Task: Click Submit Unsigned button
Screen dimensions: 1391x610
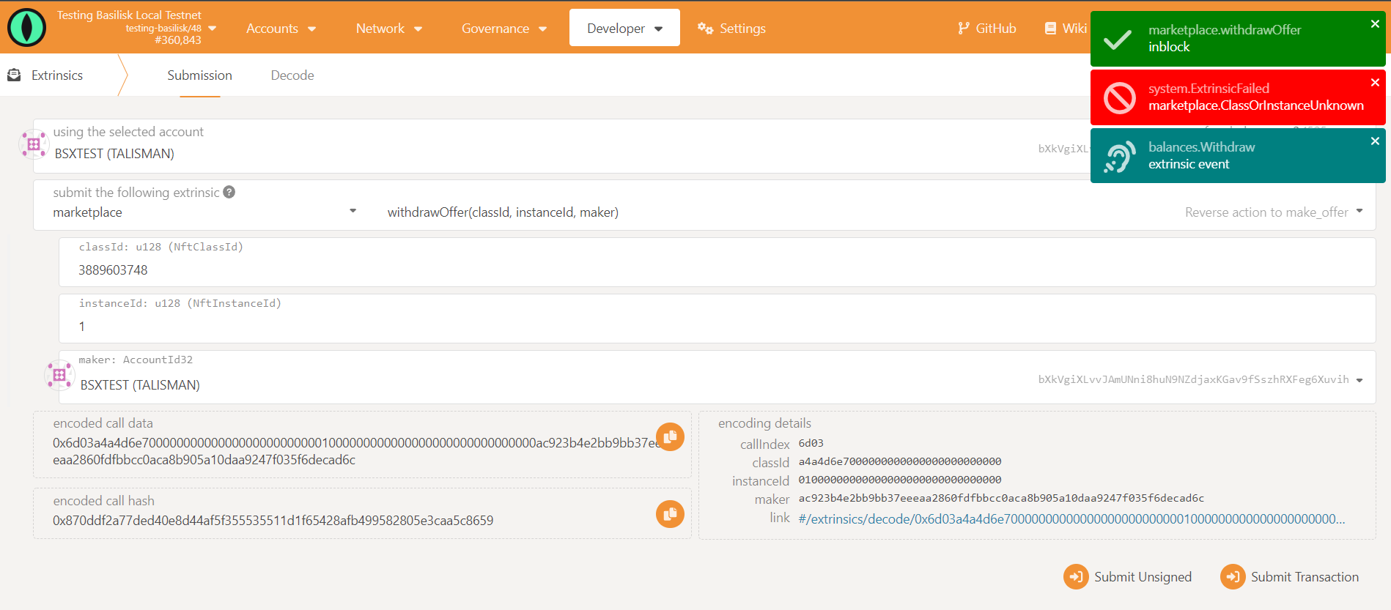Action: [x=1128, y=577]
